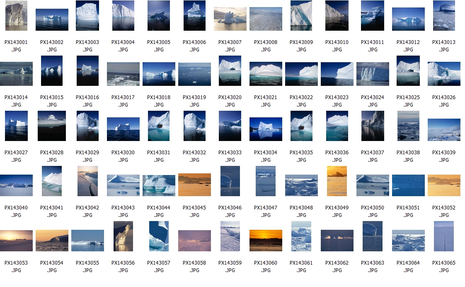Click thumbnail of PX143024.JPG
This screenshot has width=465, height=287.
(x=373, y=74)
